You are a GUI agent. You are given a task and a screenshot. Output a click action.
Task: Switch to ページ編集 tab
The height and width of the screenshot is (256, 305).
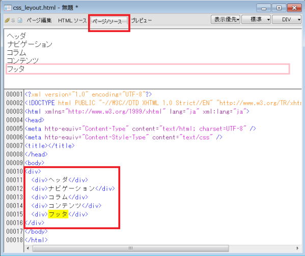pos(39,20)
